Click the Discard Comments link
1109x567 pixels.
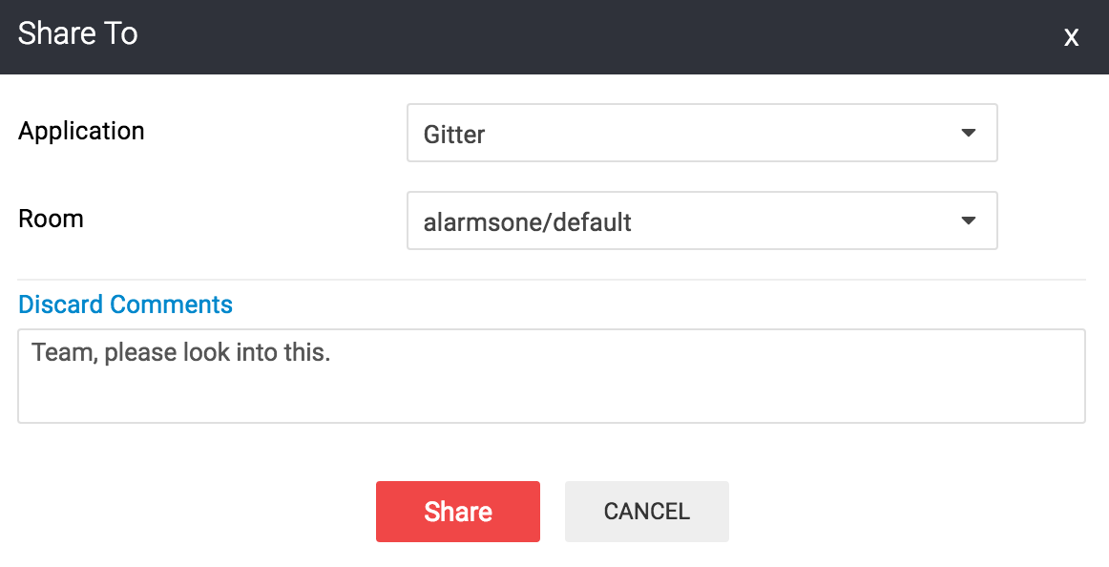tap(125, 304)
